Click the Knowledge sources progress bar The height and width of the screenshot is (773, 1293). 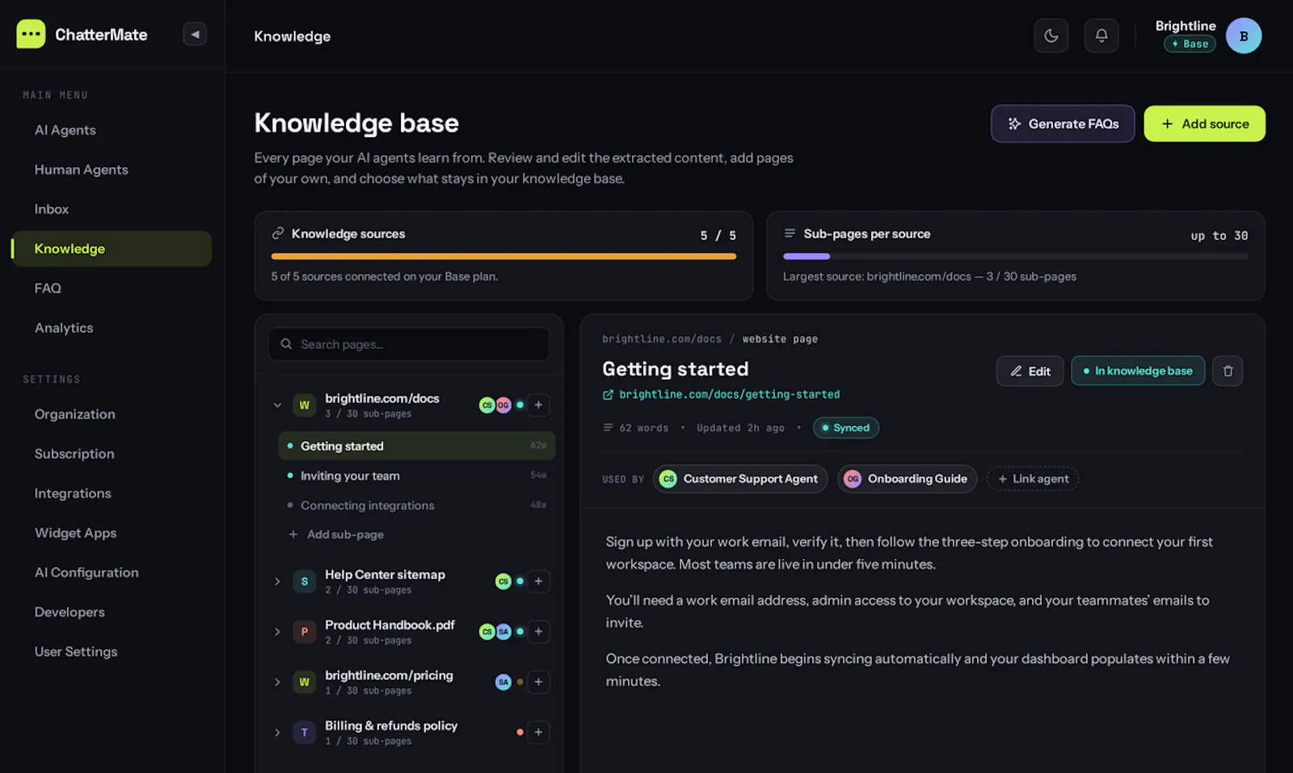[x=503, y=256]
